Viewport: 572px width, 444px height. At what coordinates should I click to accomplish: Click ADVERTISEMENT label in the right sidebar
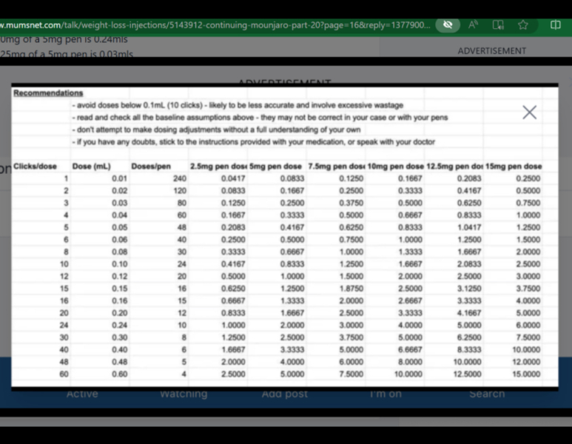tap(492, 51)
